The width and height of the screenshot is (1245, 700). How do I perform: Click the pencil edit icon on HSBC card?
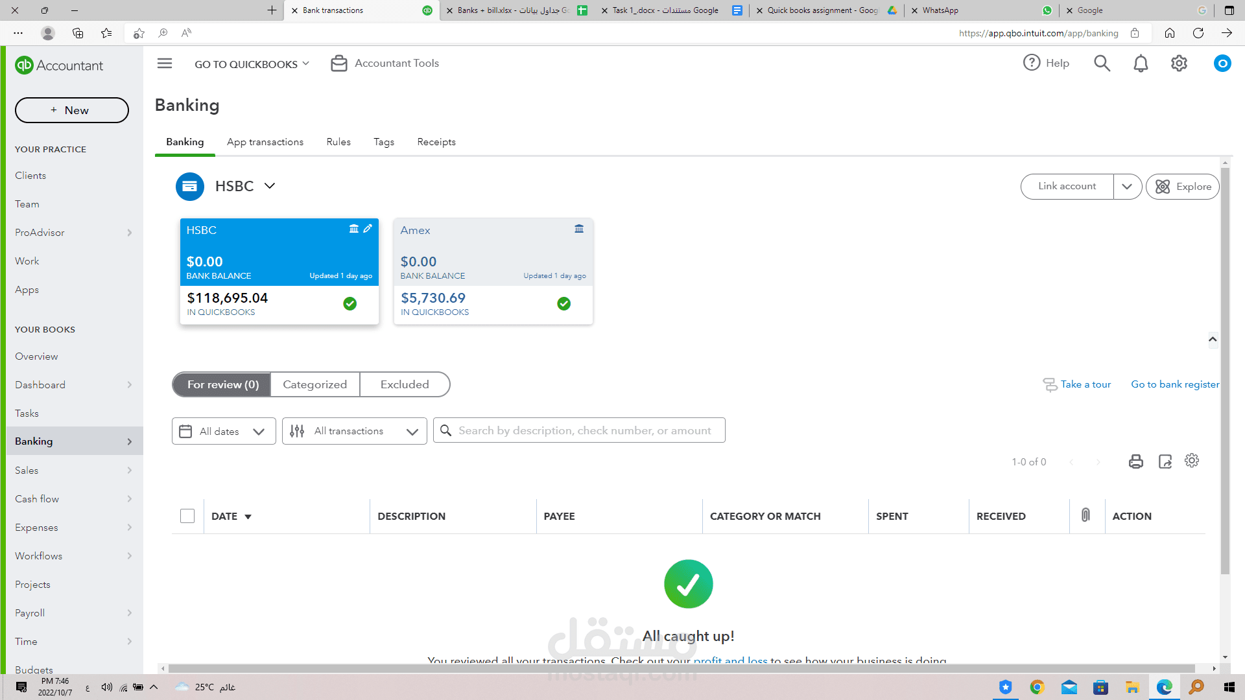(x=368, y=229)
